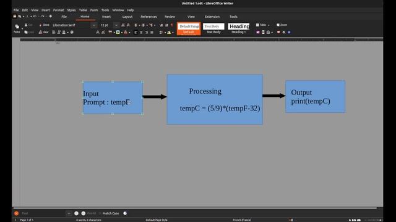The image size is (396, 222).
Task: Expand the font color dropdown arrow
Action: coord(129,33)
